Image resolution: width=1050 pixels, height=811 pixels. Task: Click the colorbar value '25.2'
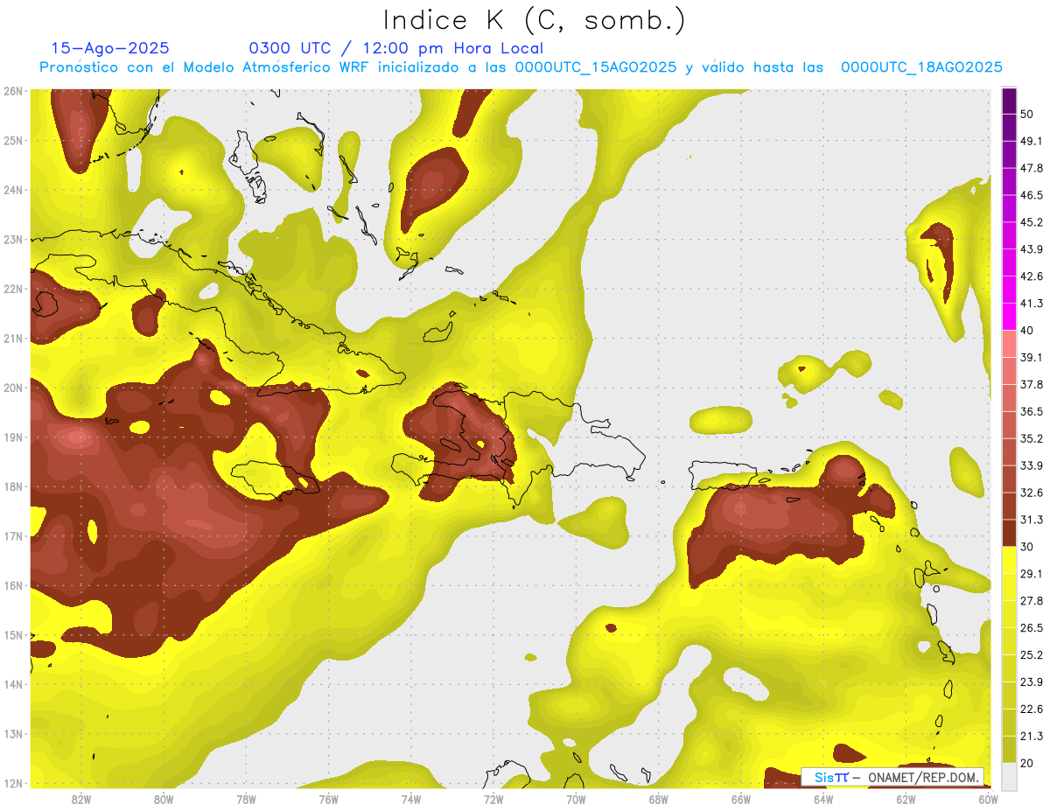(1032, 654)
